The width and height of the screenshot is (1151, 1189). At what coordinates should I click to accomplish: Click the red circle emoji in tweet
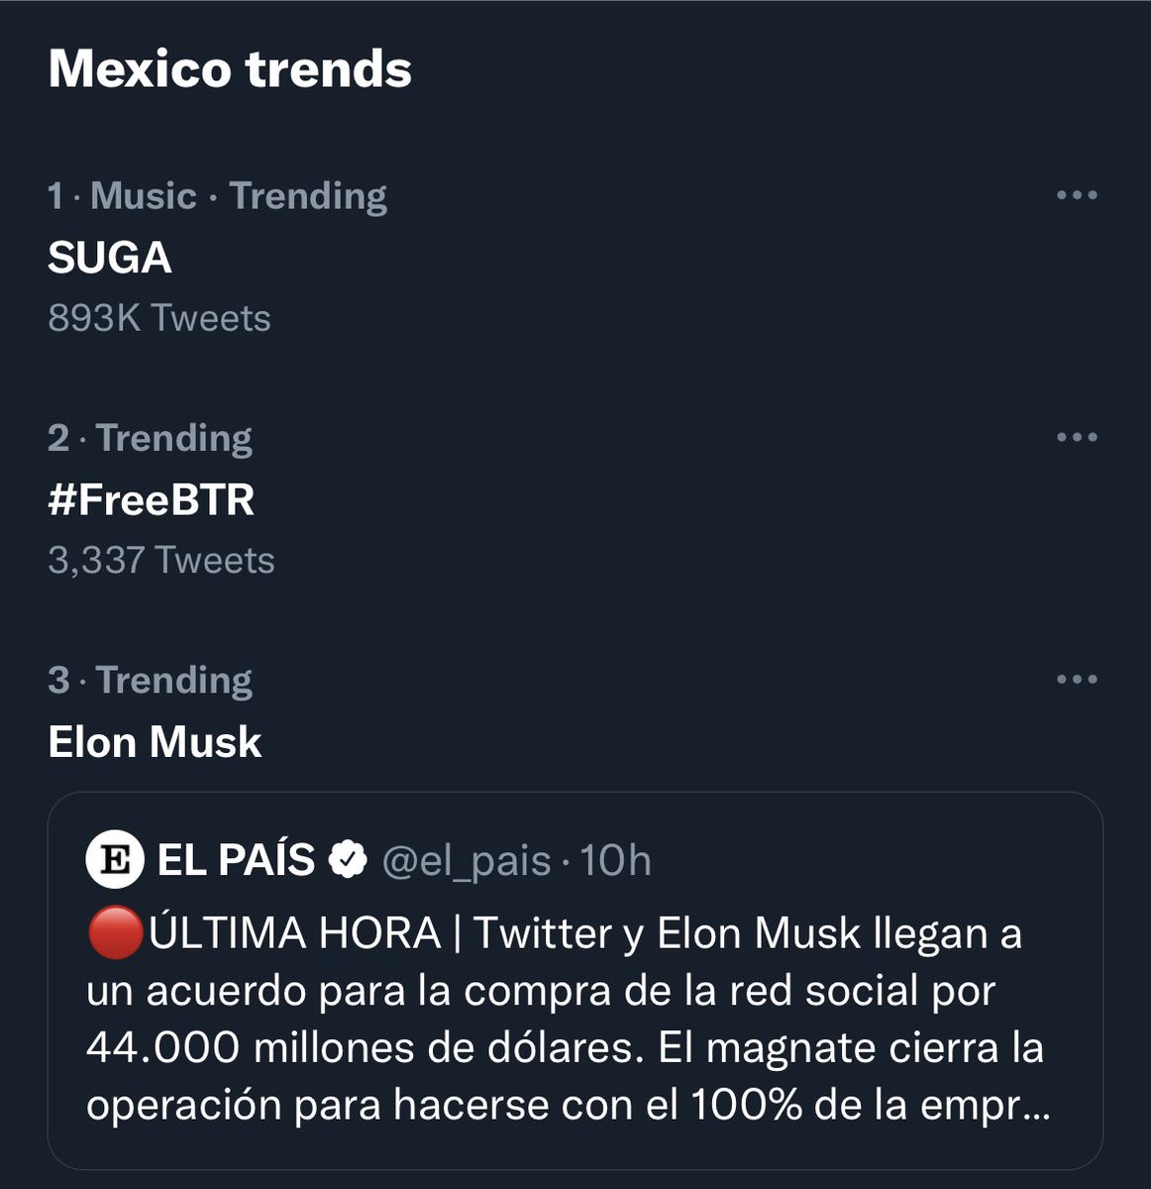pos(116,934)
